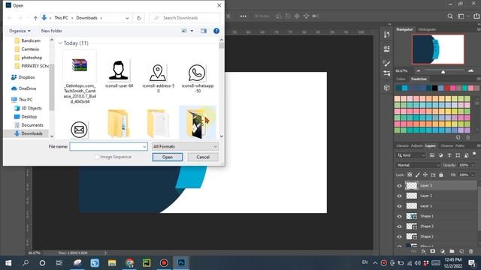The image size is (481, 270).
Task: Click the three-dots options bar icon
Action: click(x=244, y=16)
